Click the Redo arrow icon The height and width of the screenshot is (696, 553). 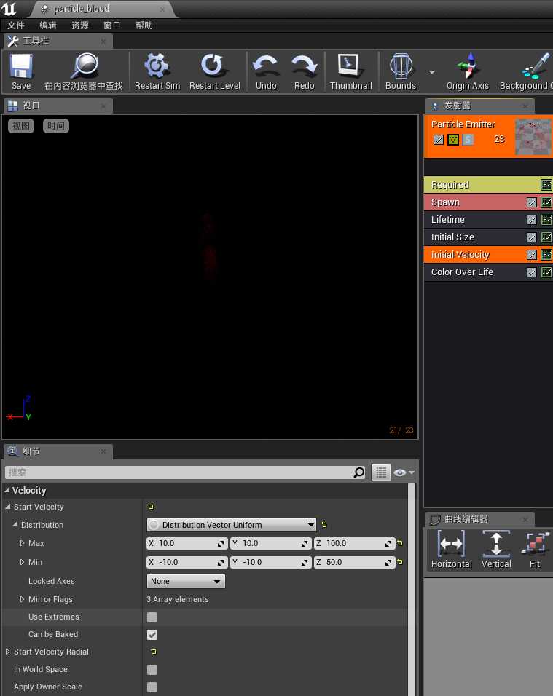point(305,66)
